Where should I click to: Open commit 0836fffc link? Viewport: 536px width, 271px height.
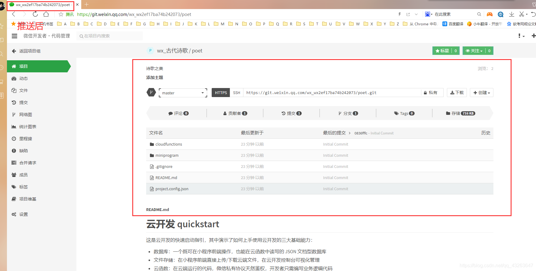(361, 133)
